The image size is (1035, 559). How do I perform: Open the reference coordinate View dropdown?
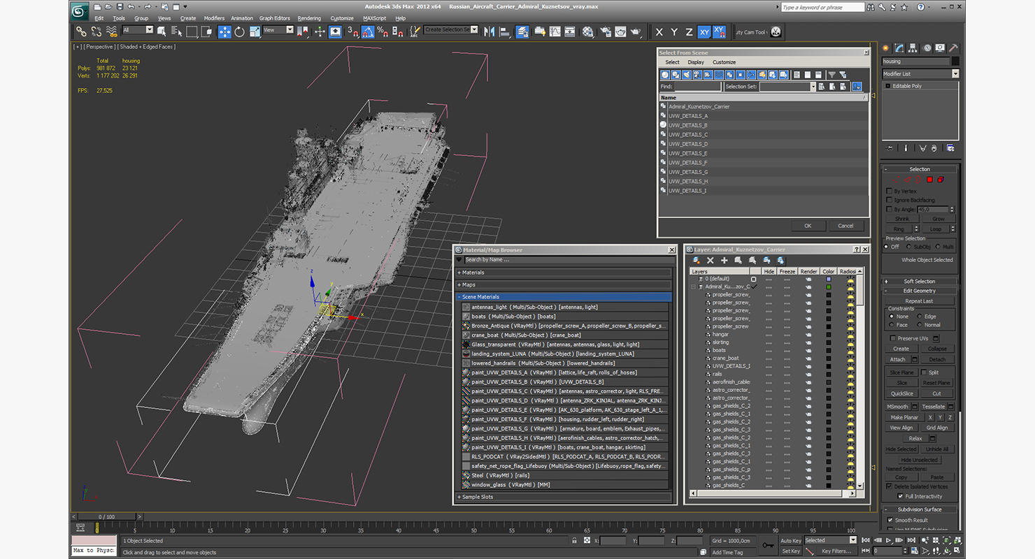tap(278, 30)
